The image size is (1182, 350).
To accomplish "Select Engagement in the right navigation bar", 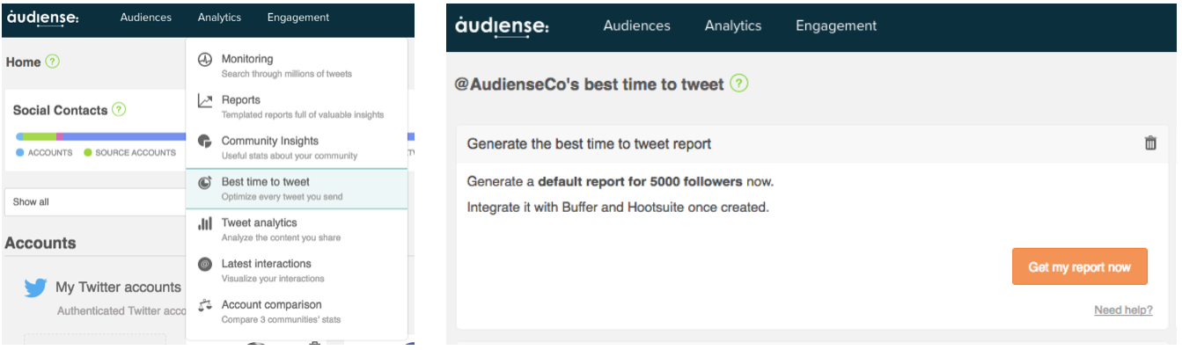I will (x=836, y=26).
